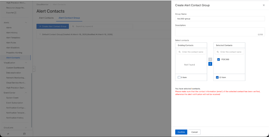This screenshot has width=269, height=137.
Task: Toggle the select-all checkbox for Existing Contacts
Action: [179, 77]
